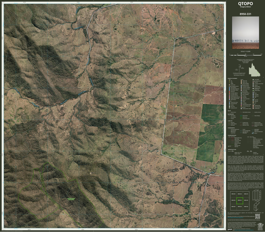Click the upper map folding diagram

tap(257, 195)
